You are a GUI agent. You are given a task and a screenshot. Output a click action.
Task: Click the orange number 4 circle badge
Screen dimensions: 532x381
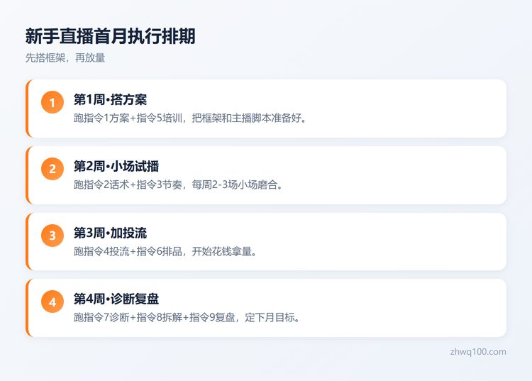coord(52,302)
